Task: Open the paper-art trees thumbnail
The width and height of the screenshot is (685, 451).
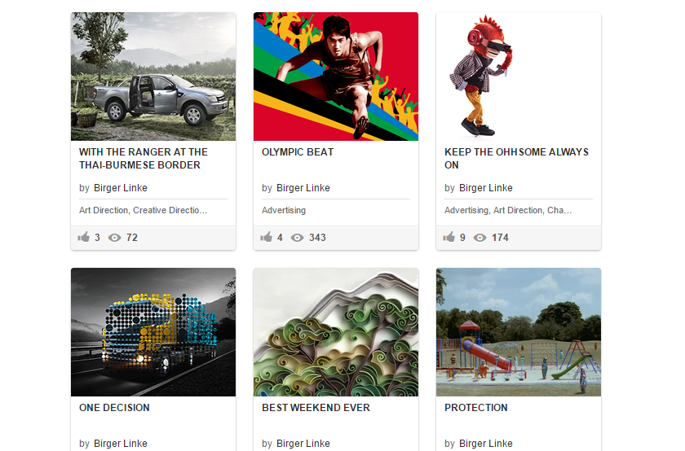Action: click(336, 332)
